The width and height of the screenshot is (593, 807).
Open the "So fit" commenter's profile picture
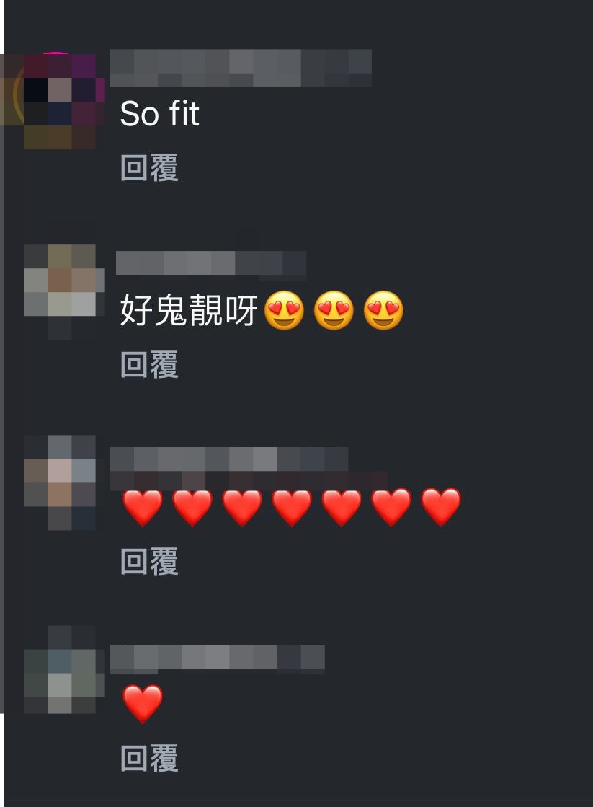(58, 100)
